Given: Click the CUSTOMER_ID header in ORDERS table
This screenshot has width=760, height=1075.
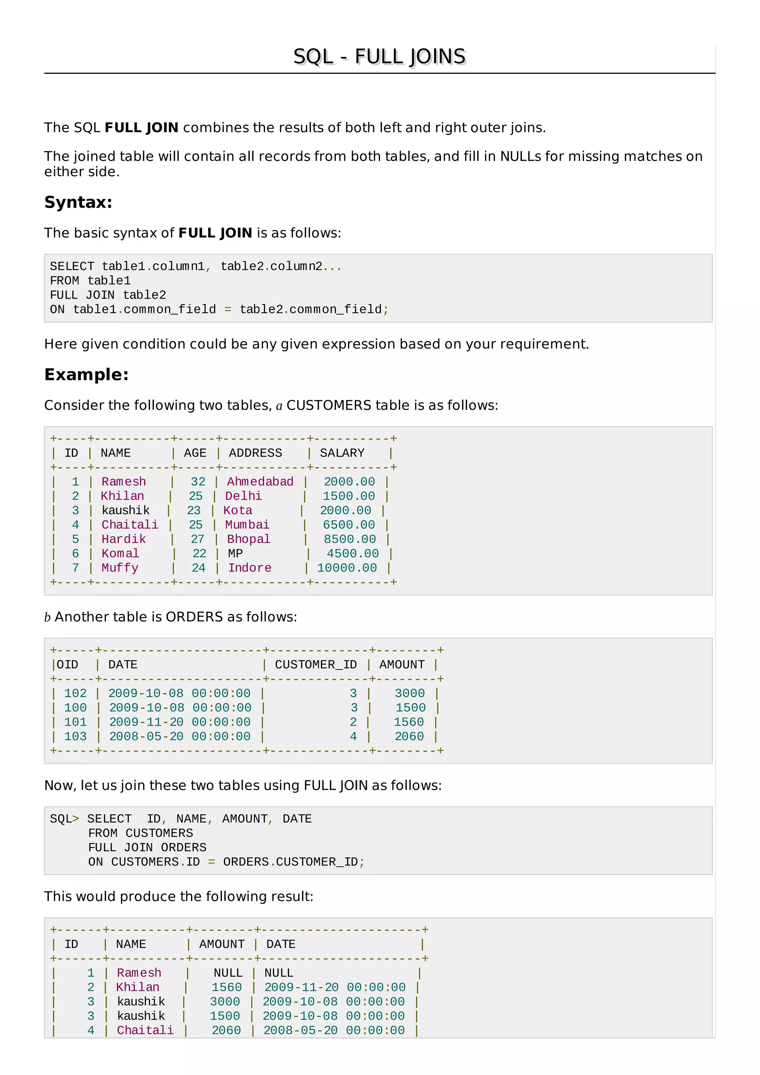Looking at the screenshot, I should click(x=315, y=664).
